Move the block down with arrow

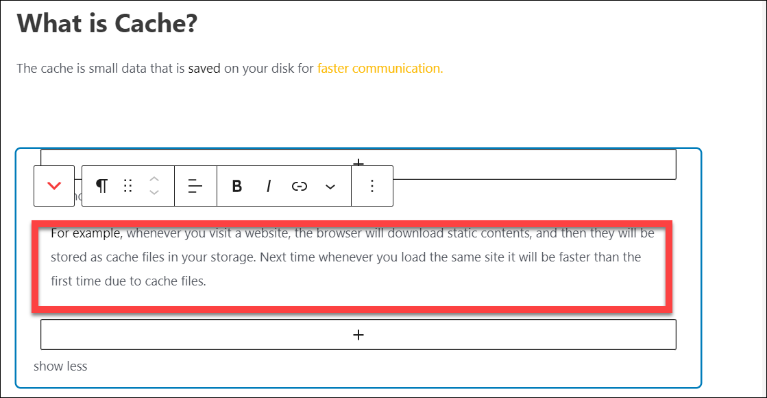point(154,193)
